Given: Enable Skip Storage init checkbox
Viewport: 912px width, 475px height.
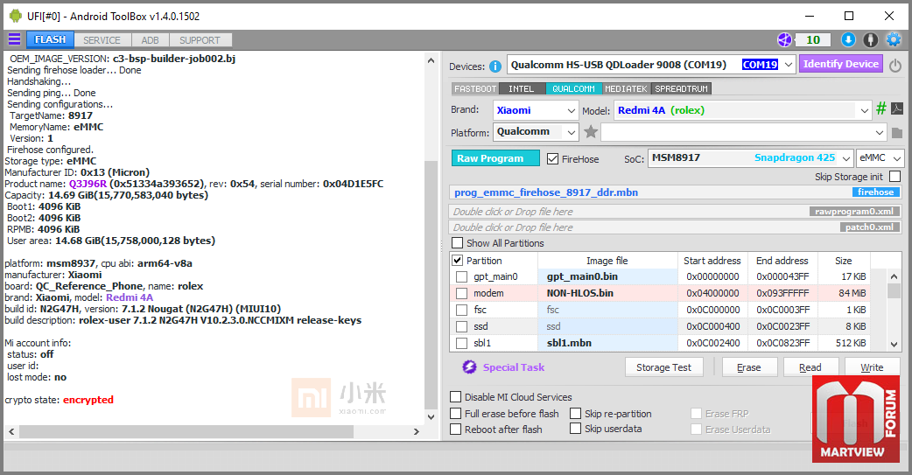Looking at the screenshot, I should click(x=895, y=176).
